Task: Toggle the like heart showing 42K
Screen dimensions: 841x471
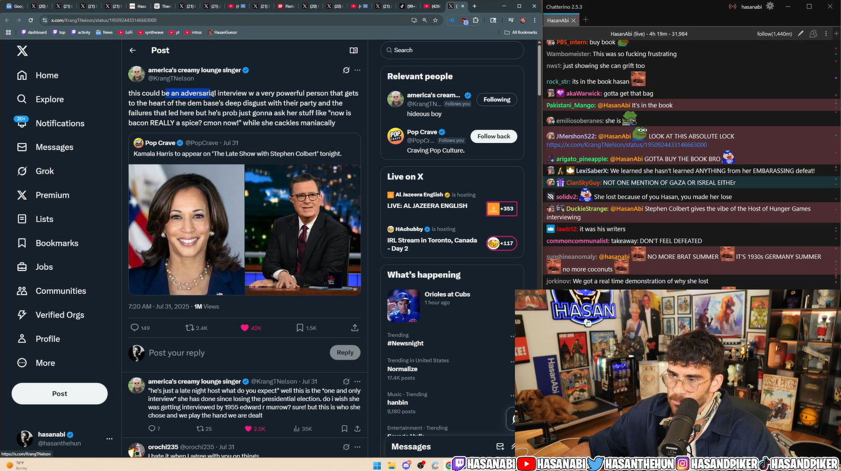Action: coord(245,327)
